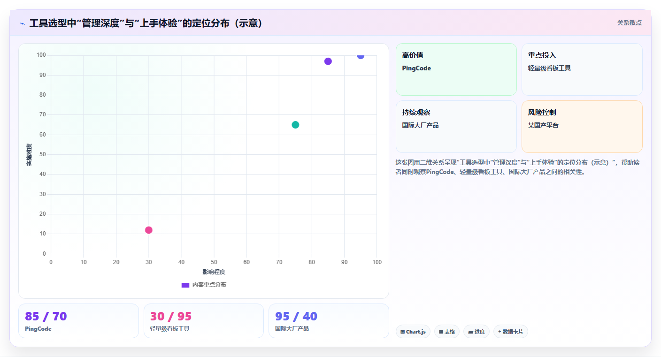
Task: Click the progress icon inside the 进度 chip
Action: tap(470, 332)
